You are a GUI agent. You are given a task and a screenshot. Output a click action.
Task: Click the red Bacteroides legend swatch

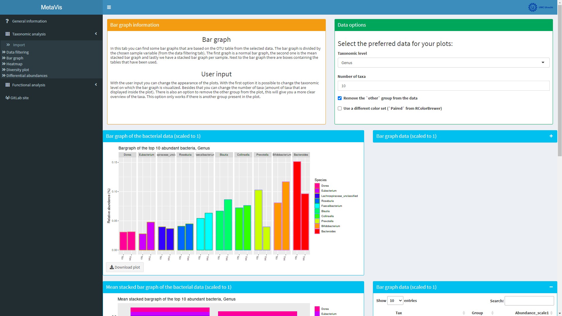tap(317, 231)
